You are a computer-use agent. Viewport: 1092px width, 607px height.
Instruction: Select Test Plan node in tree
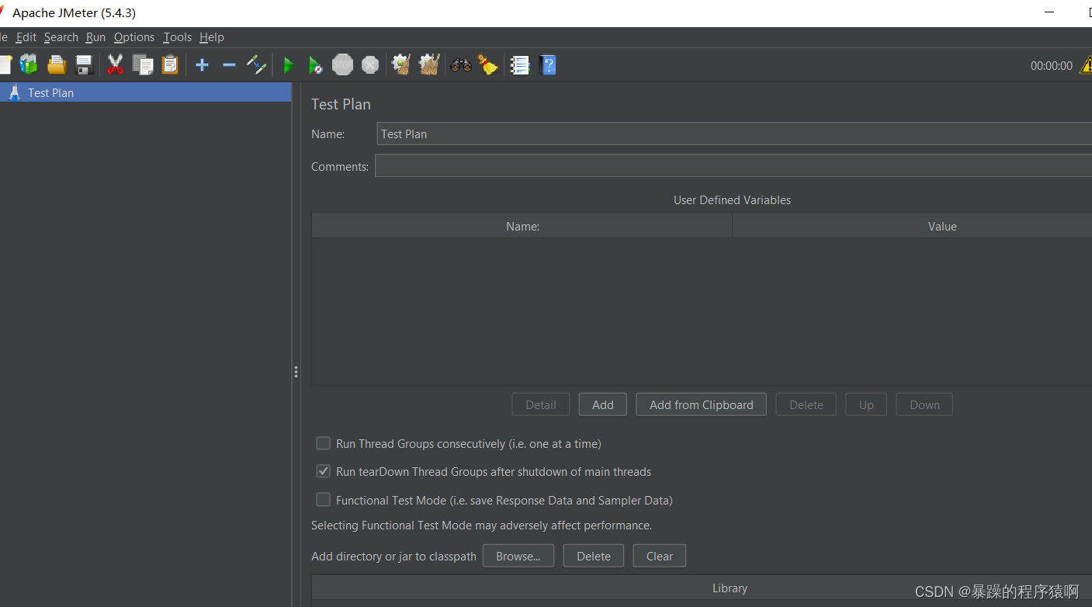point(145,92)
